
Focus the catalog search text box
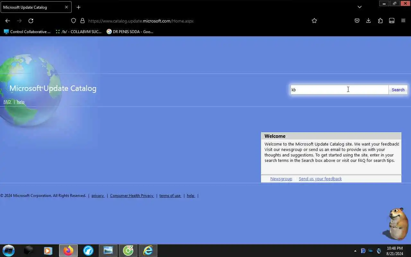(339, 90)
